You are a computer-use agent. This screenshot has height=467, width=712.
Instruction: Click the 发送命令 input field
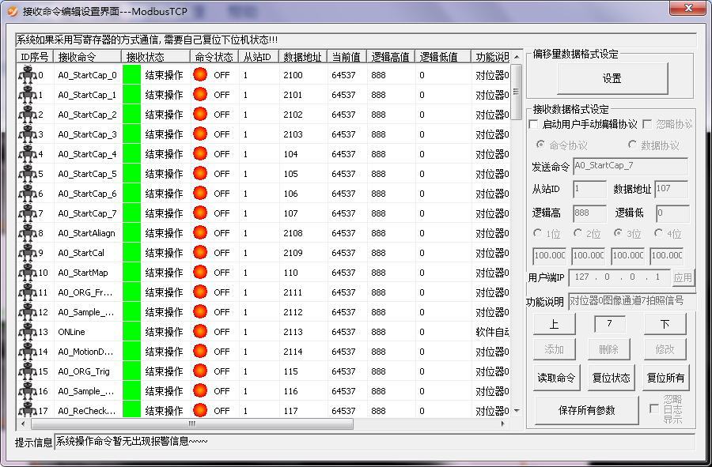(630, 167)
